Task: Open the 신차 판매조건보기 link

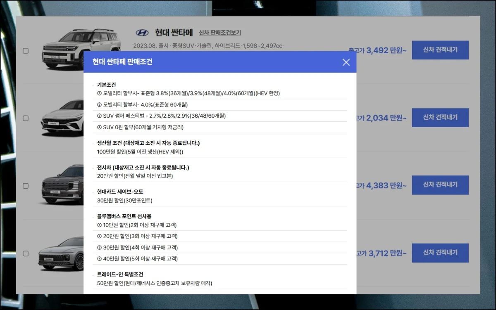Action: (x=219, y=33)
